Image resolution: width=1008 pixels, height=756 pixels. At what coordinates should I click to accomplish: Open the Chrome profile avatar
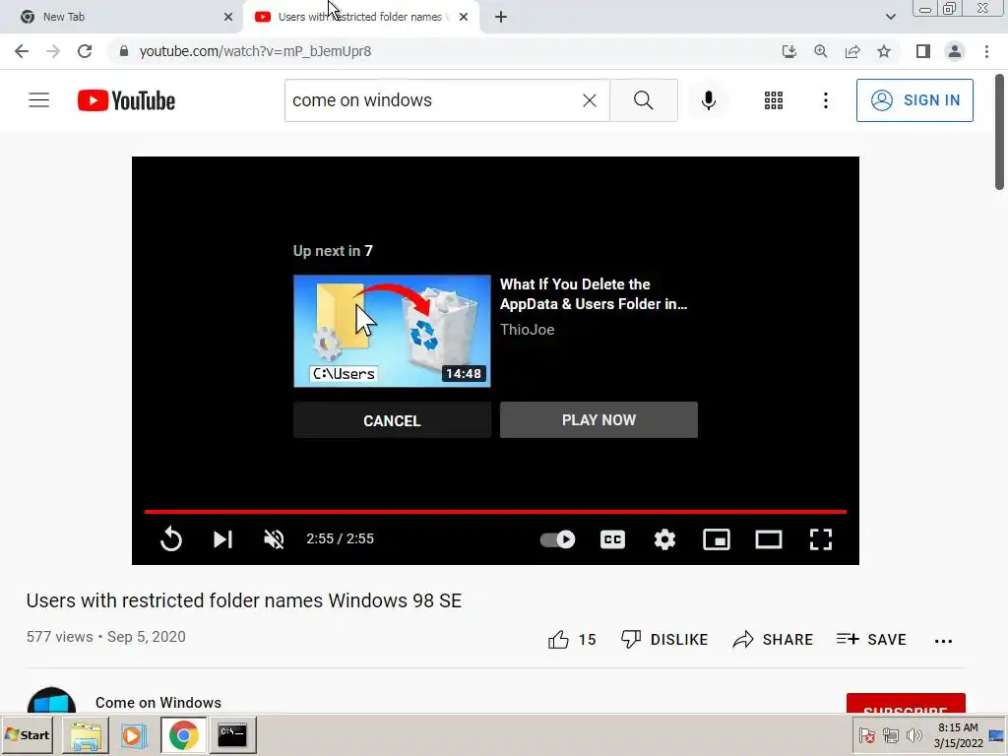coord(955,51)
